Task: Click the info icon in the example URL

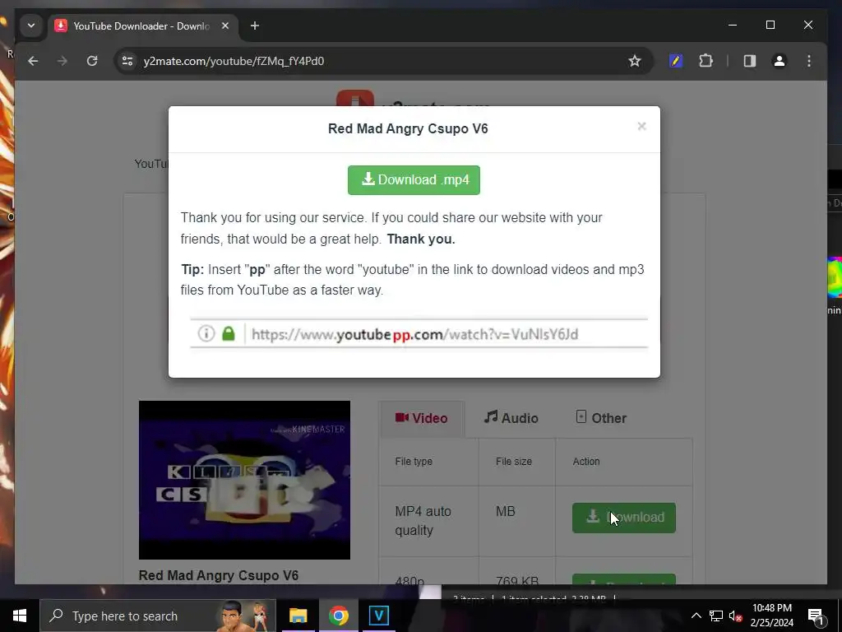Action: tap(206, 334)
